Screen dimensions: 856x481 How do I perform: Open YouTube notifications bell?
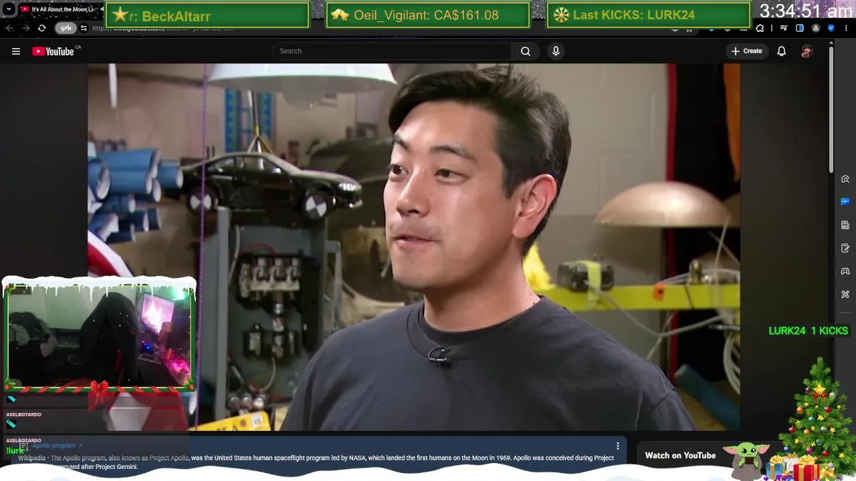(x=781, y=51)
